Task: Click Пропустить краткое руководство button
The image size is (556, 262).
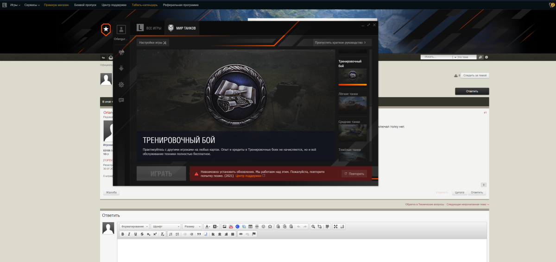Action: [342, 43]
